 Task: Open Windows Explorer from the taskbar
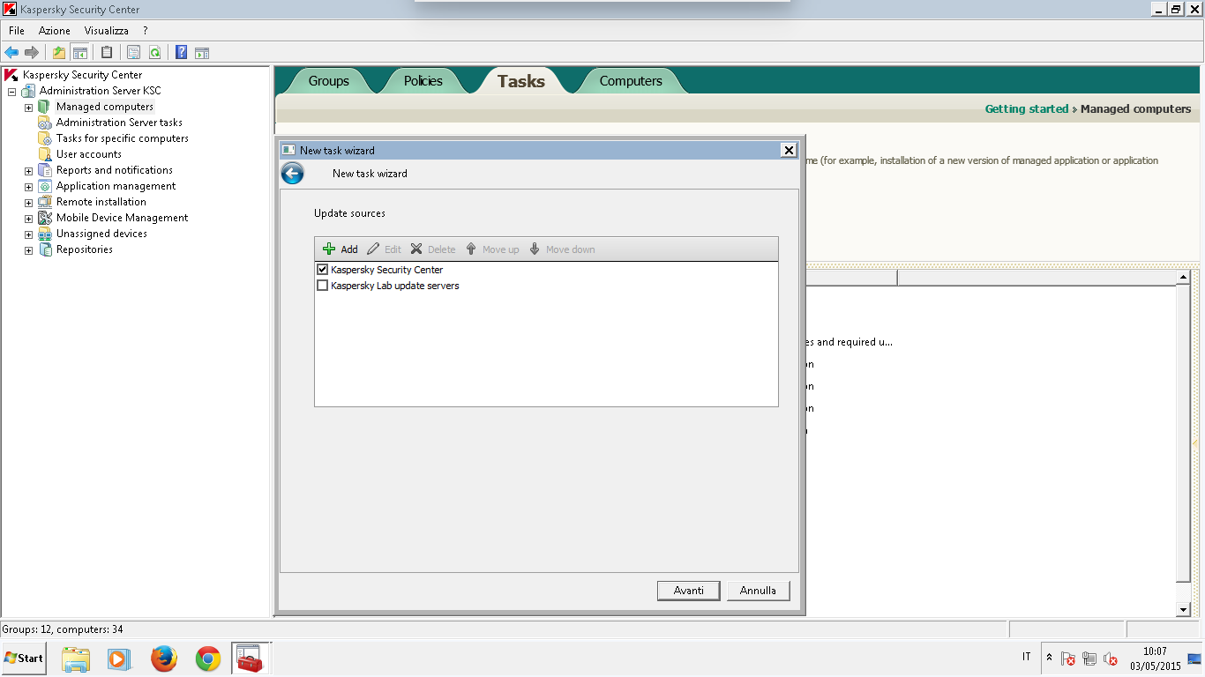[76, 658]
